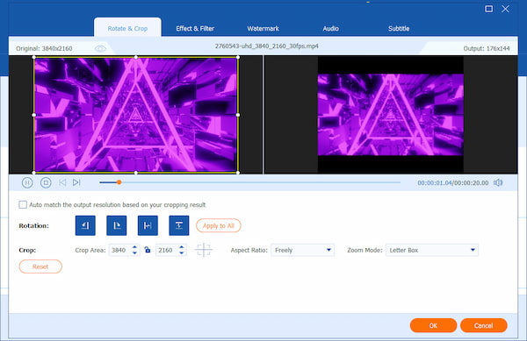Image resolution: width=527 pixels, height=341 pixels.
Task: Click the playback timeline track
Action: [x=249, y=182]
